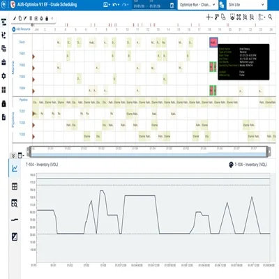Click the highlighted red Dock event block
Screen dimensions: 279x279
213,43
